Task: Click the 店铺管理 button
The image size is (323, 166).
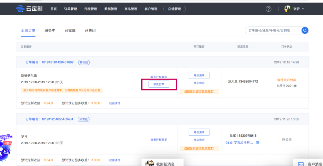Action: (x=174, y=9)
